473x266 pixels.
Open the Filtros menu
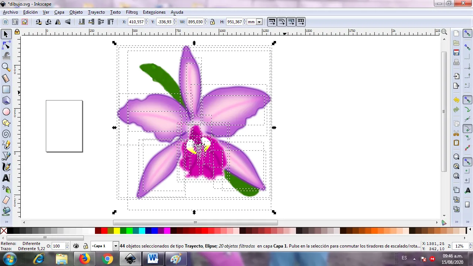point(132,12)
